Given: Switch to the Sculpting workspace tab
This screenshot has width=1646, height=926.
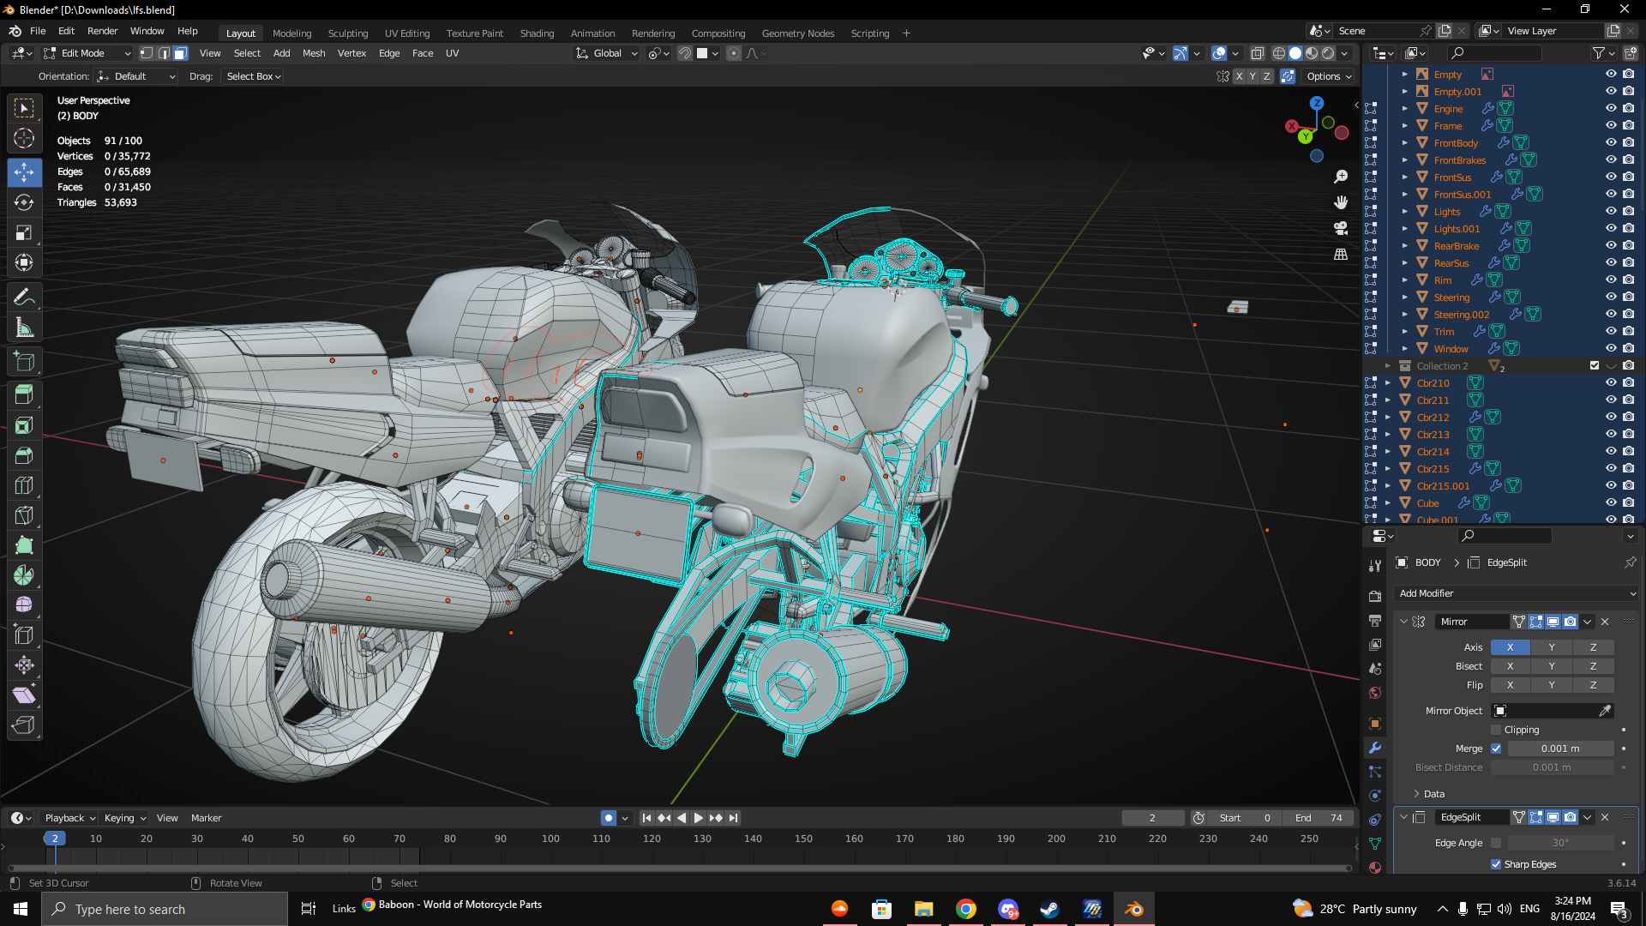Looking at the screenshot, I should coord(347,33).
